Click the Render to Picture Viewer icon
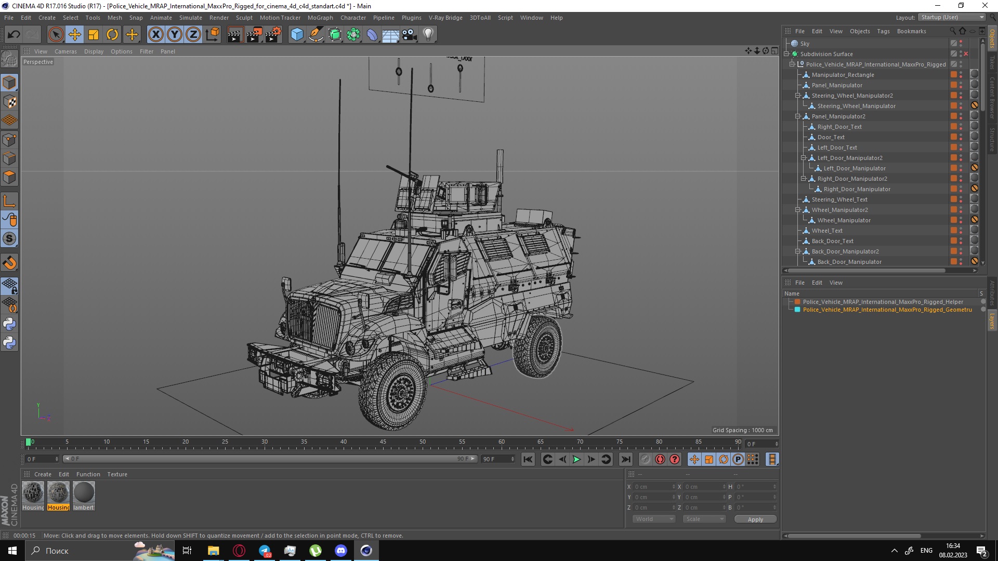This screenshot has width=998, height=561. pyautogui.click(x=254, y=35)
